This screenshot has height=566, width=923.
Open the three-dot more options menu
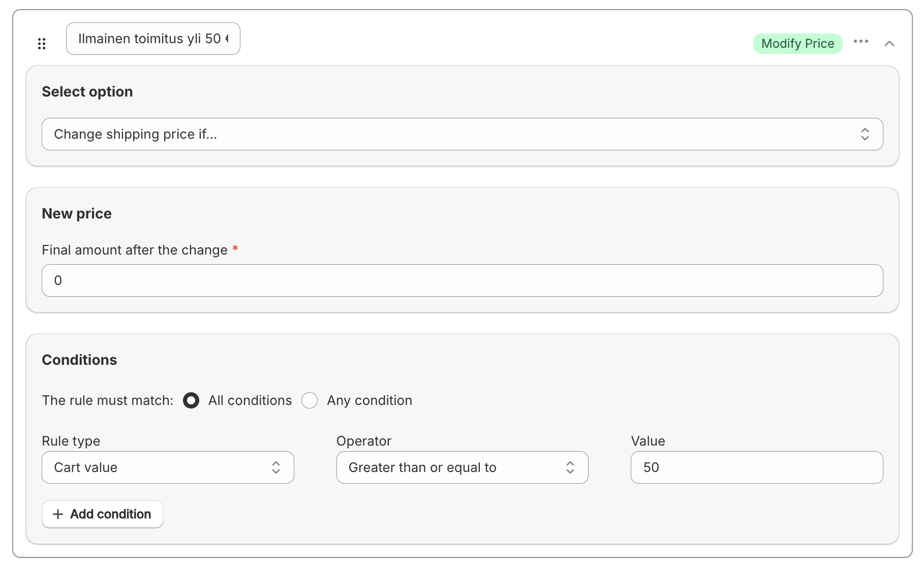click(860, 42)
